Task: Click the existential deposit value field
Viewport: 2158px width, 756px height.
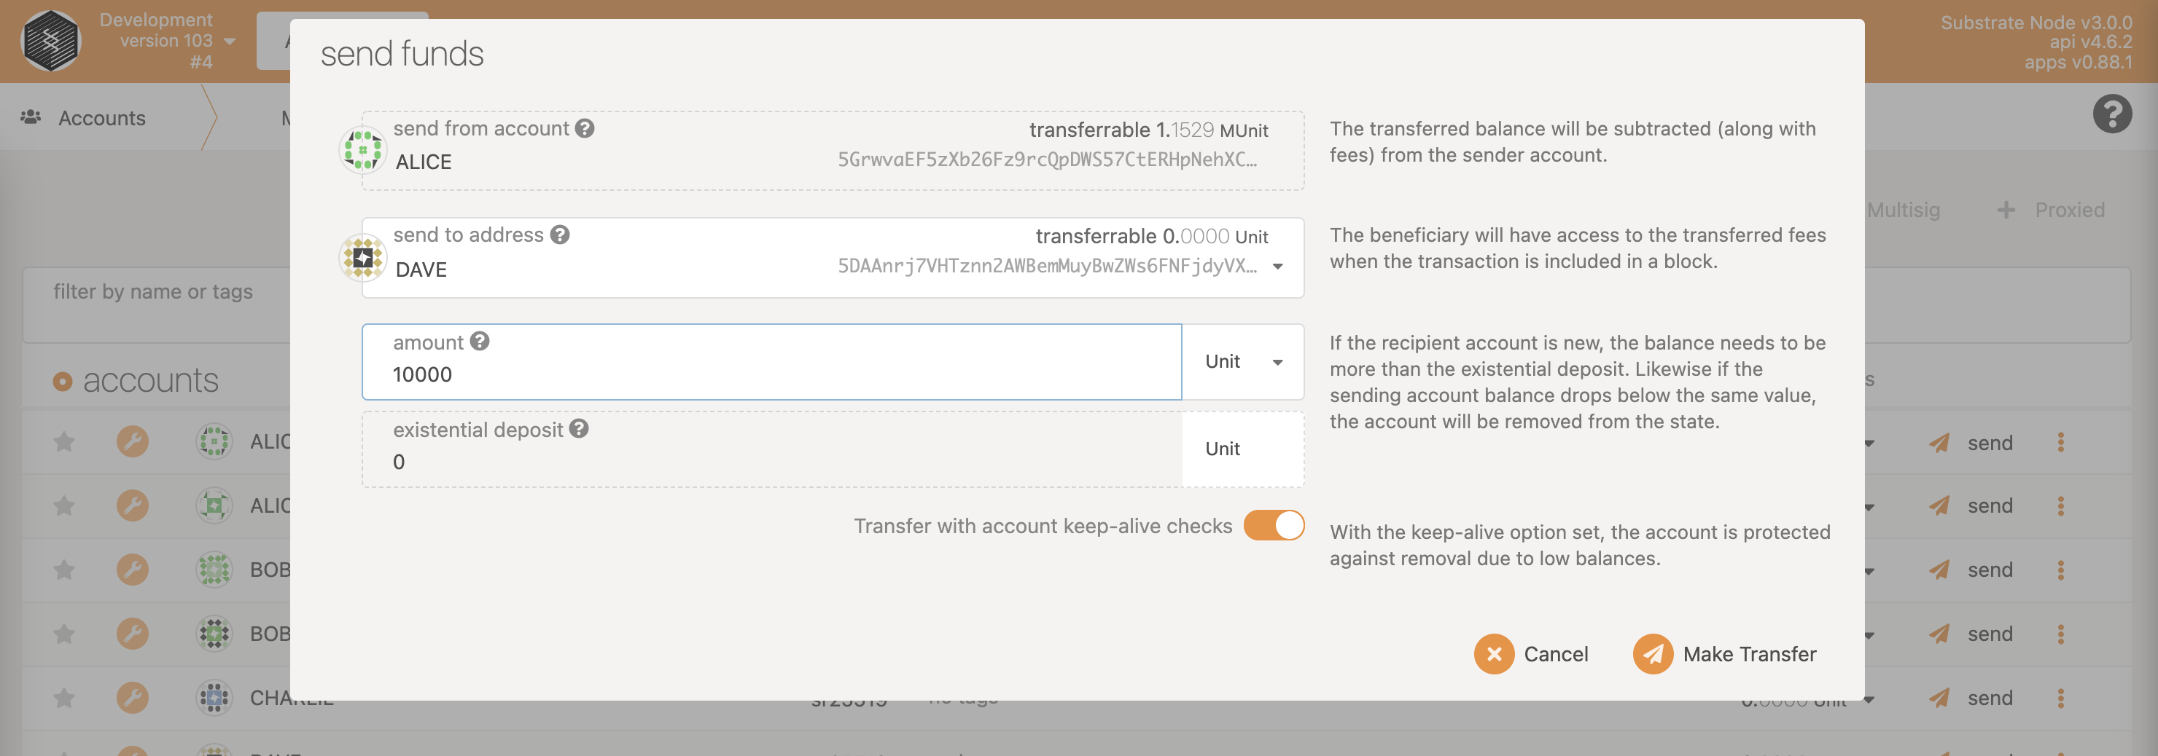Action: point(771,449)
